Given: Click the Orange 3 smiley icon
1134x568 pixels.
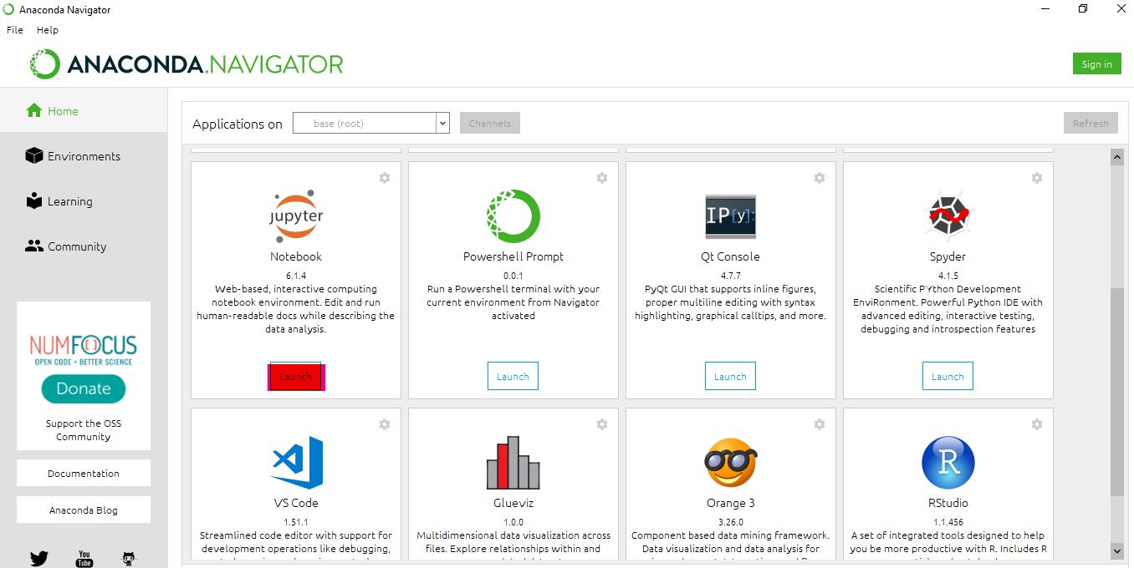Looking at the screenshot, I should point(730,463).
